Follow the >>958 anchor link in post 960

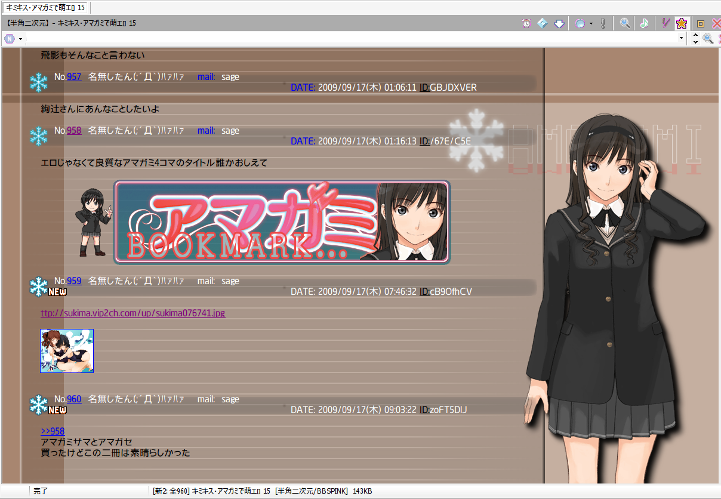pos(53,431)
